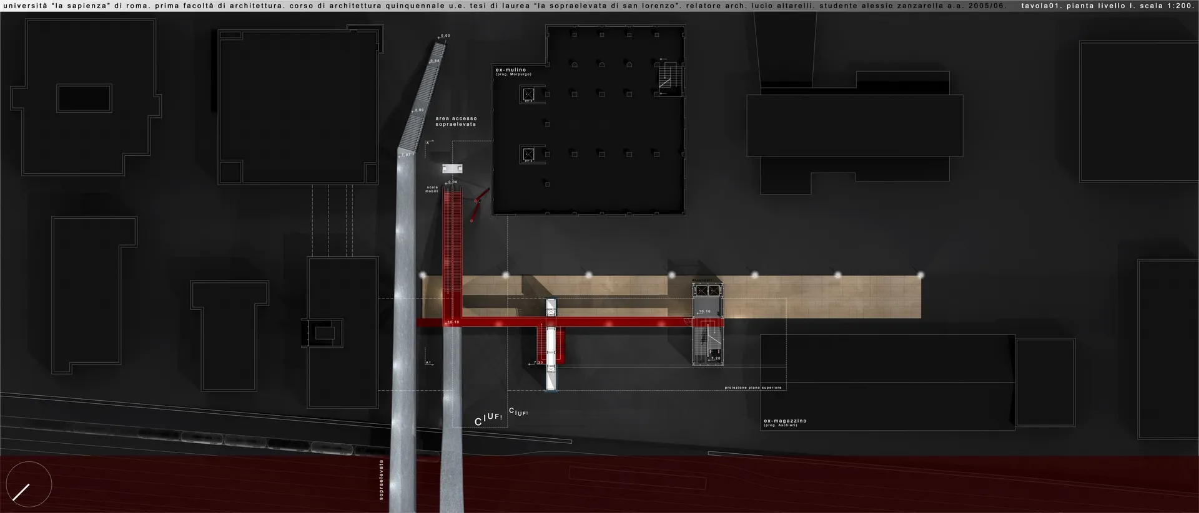Viewport: 1199px width, 513px height.
Task: Click the dark red railway band
Action: click(749, 486)
